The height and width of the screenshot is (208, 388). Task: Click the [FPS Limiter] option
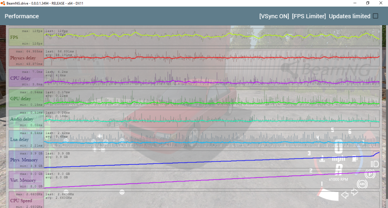tap(309, 16)
